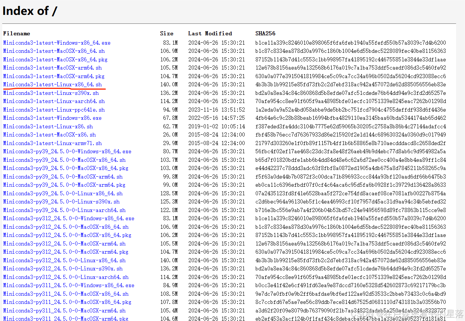This screenshot has width=465, height=321.
Task: Download Miniconda3-py39_24.5.0-0-Windows-x86_64.exe
Action: tap(67, 151)
